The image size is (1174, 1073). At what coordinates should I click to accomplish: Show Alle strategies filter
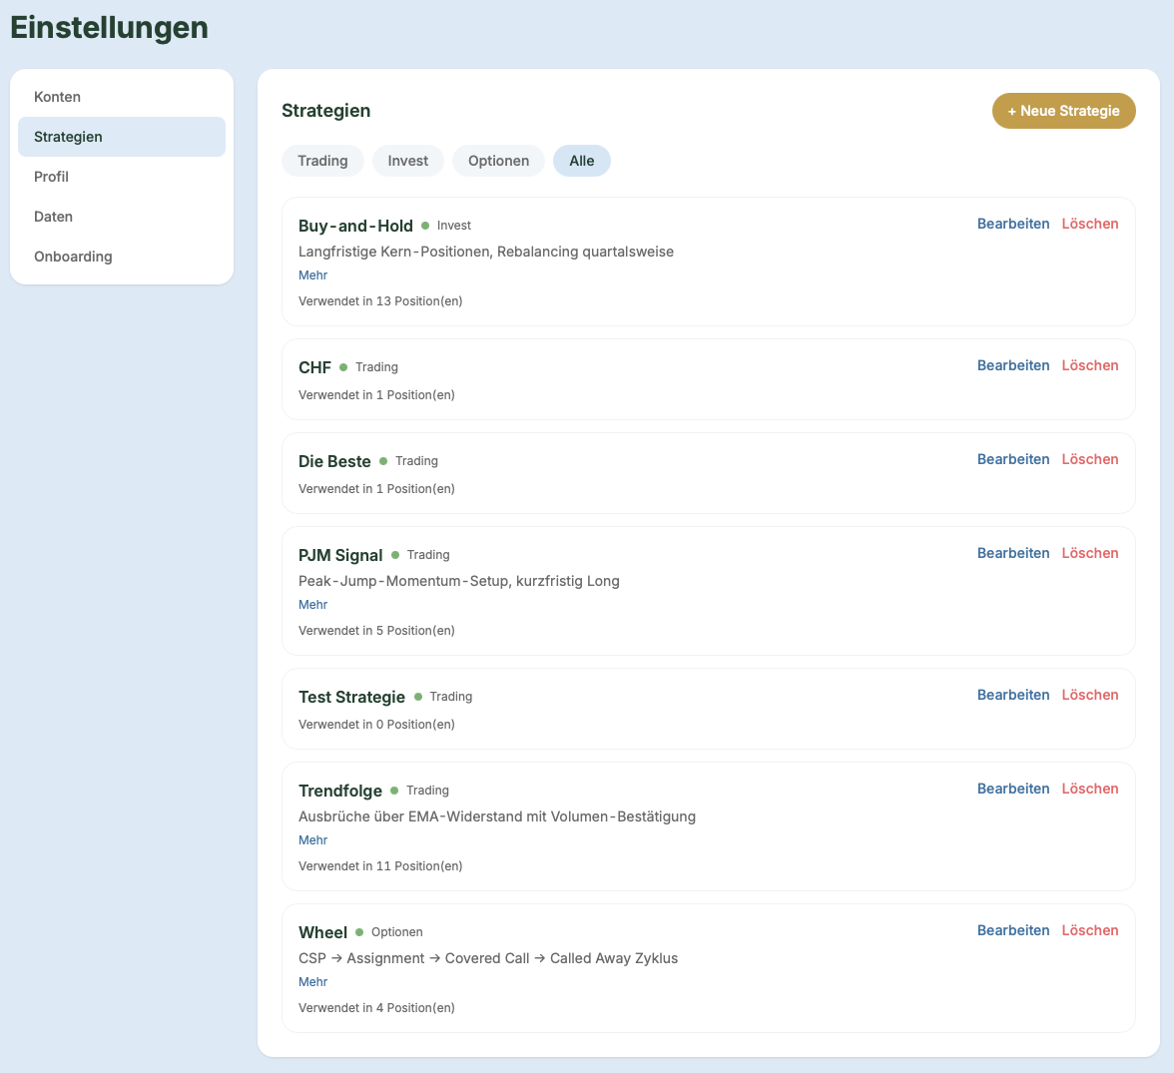pos(582,161)
